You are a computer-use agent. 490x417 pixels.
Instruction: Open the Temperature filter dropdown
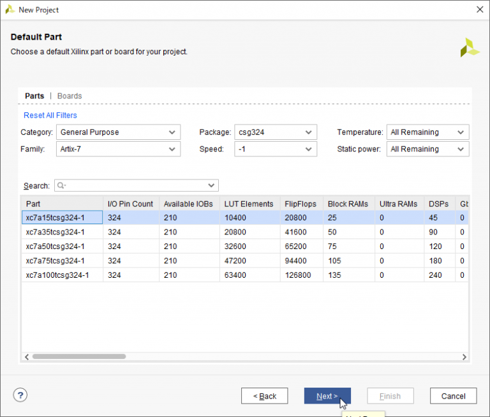427,132
